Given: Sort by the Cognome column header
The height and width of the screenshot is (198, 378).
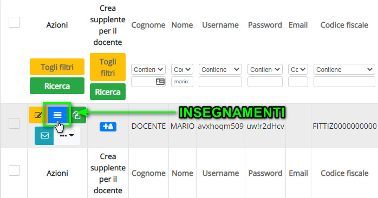Looking at the screenshot, I should 148,25.
